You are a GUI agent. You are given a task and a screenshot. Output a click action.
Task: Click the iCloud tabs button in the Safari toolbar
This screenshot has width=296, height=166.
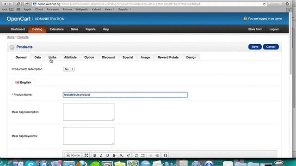[18, 4]
